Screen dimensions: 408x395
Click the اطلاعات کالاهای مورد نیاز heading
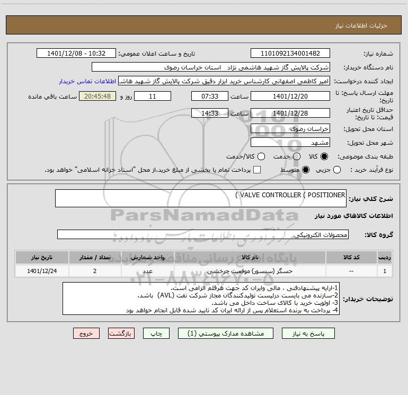pyautogui.click(x=354, y=216)
